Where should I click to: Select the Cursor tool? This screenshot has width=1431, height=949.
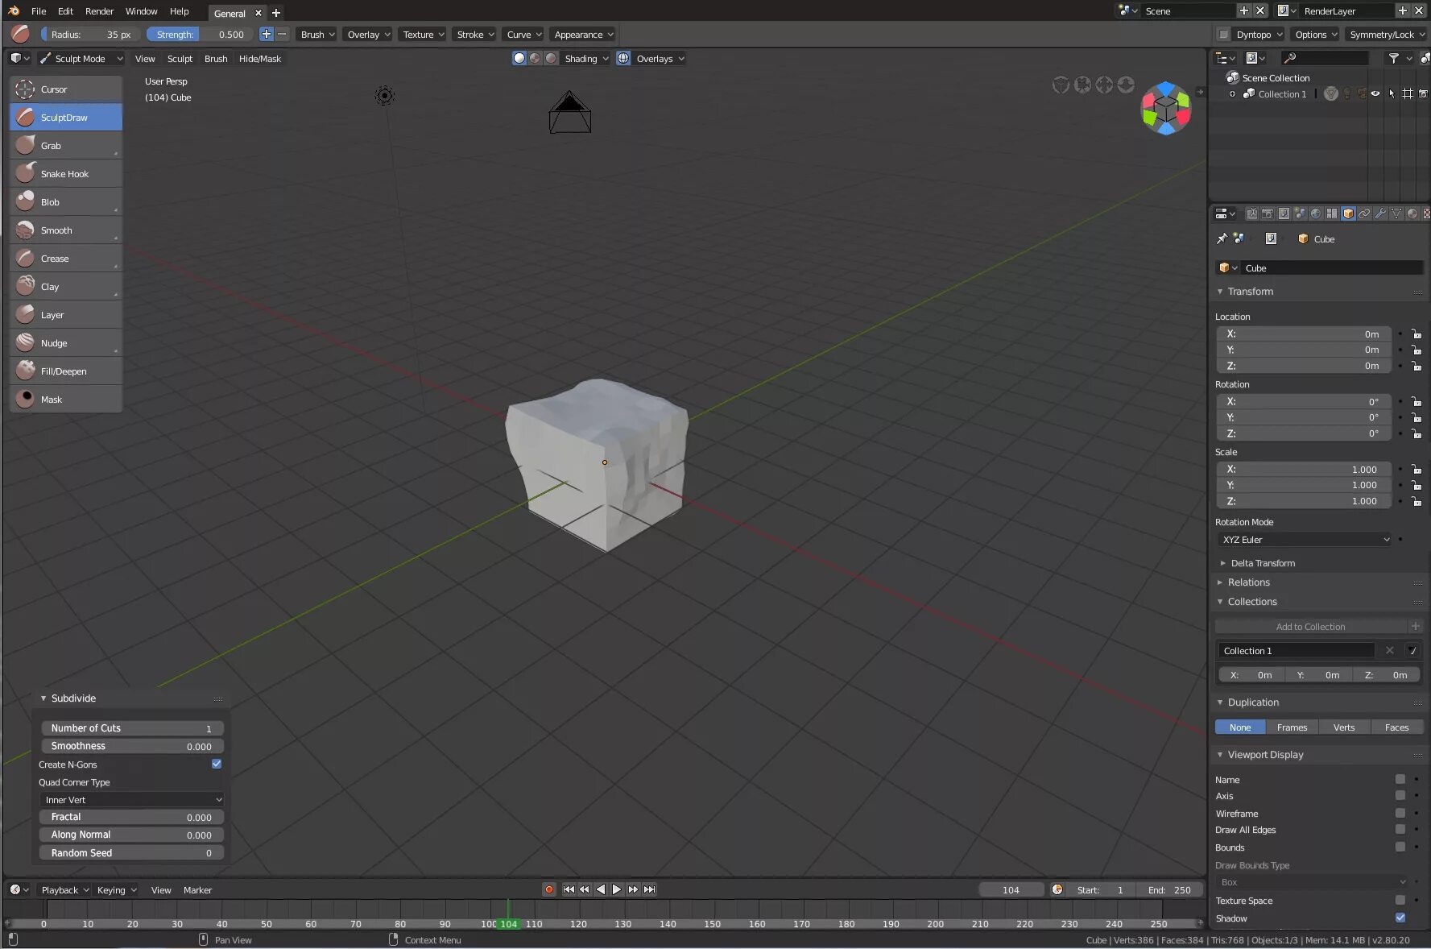click(x=66, y=89)
